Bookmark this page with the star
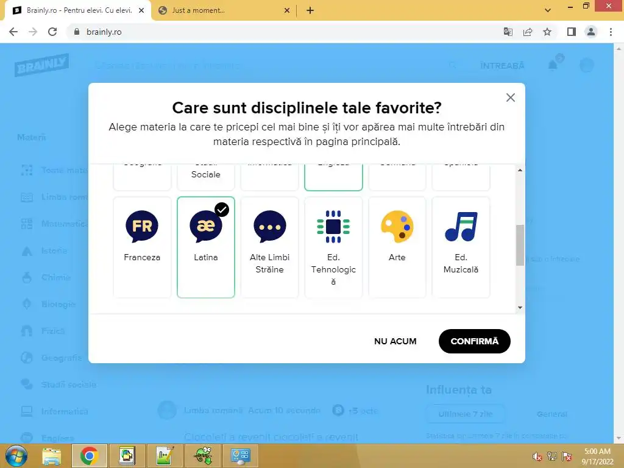 547,32
